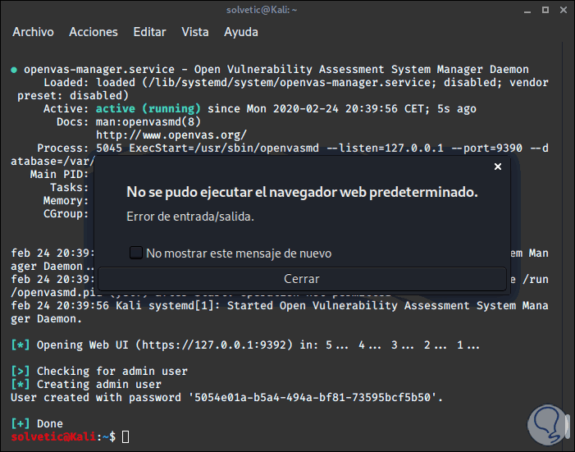Screen dimensions: 575x452
Task: Click the green service status dot
Action: click(x=14, y=70)
